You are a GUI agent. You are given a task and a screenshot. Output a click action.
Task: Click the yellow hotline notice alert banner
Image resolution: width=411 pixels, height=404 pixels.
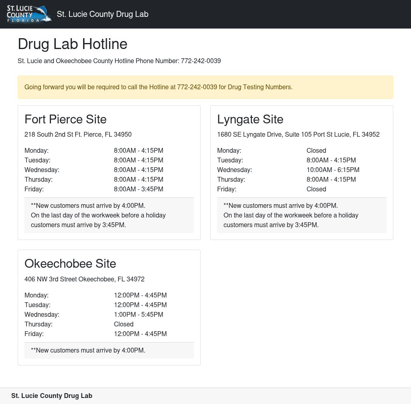tap(205, 87)
